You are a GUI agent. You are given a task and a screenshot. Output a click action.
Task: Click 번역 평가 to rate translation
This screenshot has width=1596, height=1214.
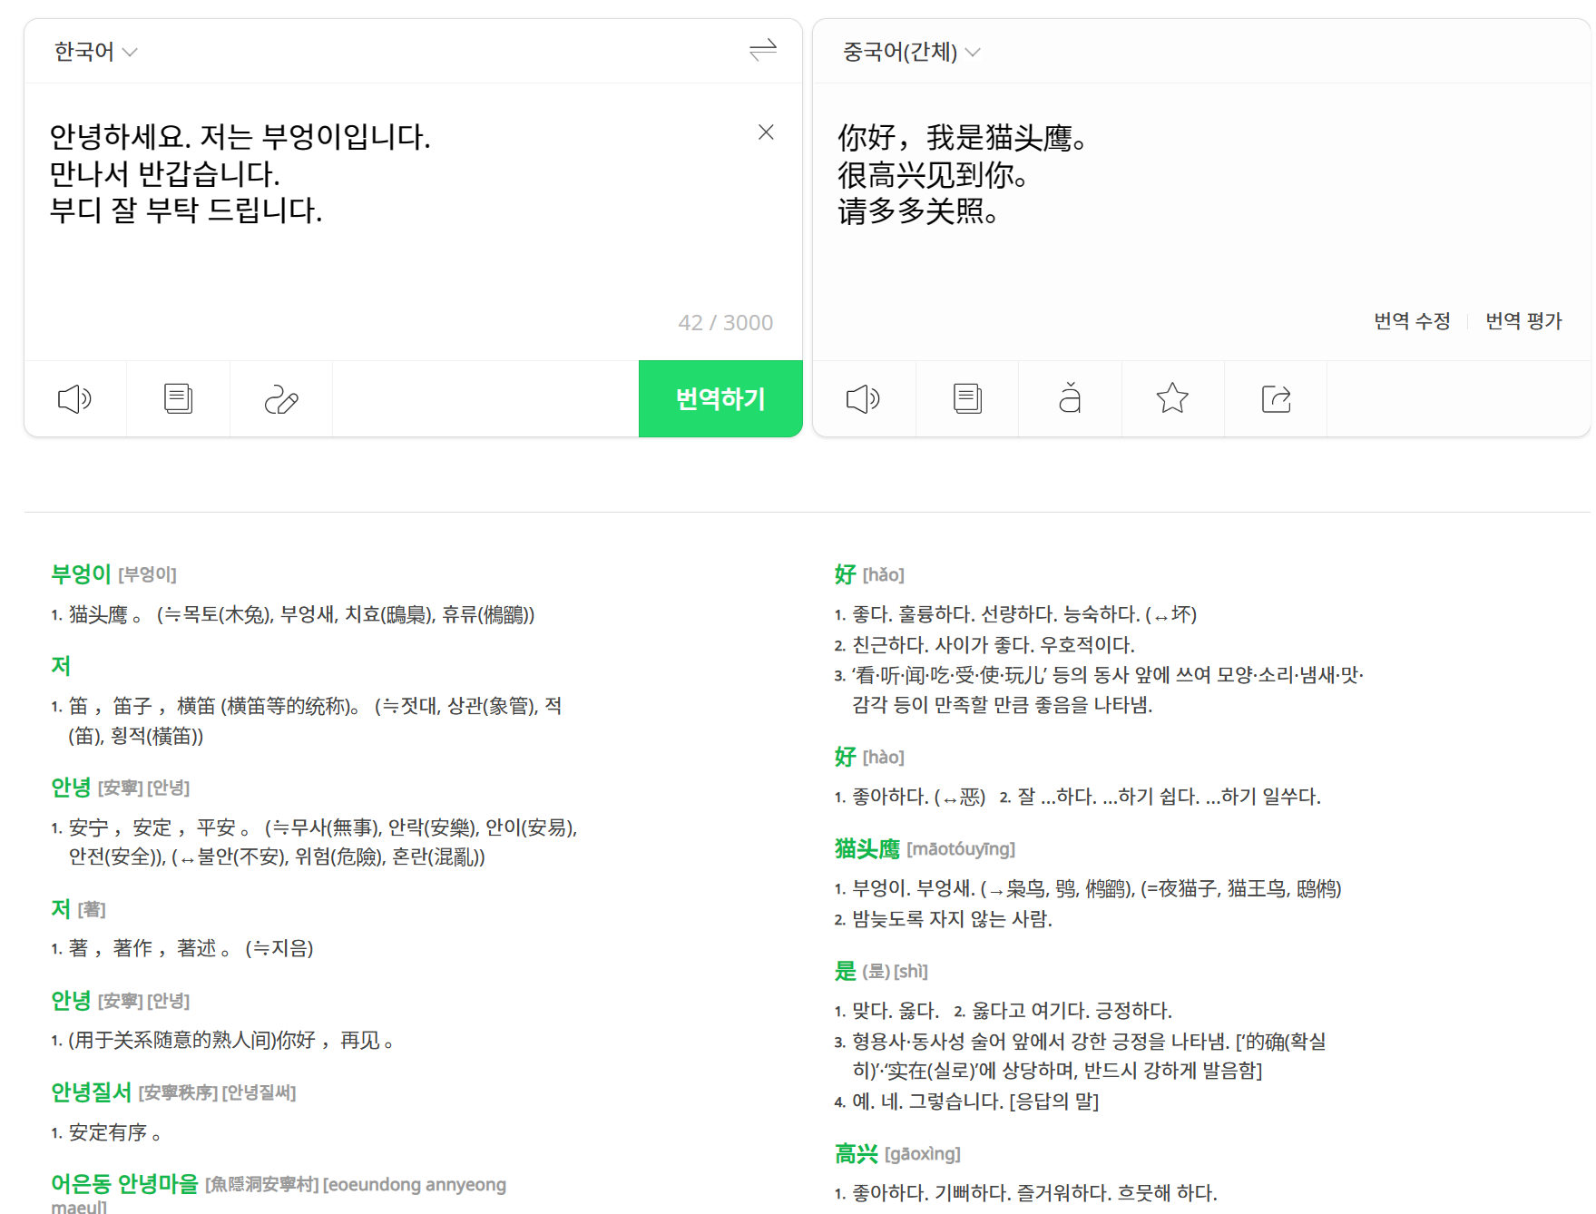[x=1523, y=320]
